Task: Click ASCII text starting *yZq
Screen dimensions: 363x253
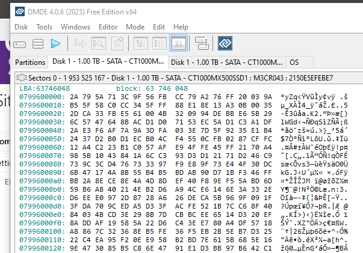Action: [314, 97]
